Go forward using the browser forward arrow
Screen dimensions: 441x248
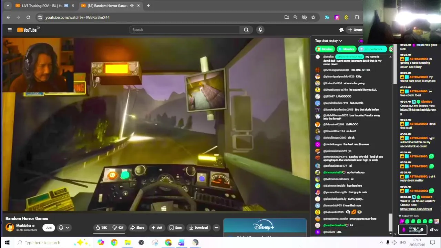coord(18,17)
